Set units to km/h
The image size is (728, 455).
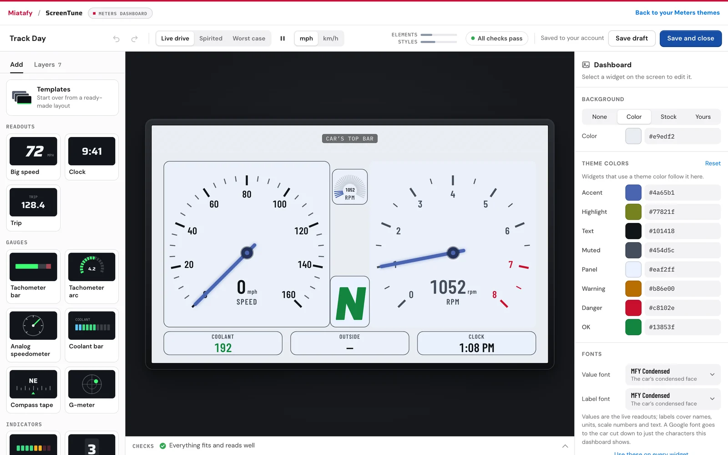pyautogui.click(x=331, y=39)
